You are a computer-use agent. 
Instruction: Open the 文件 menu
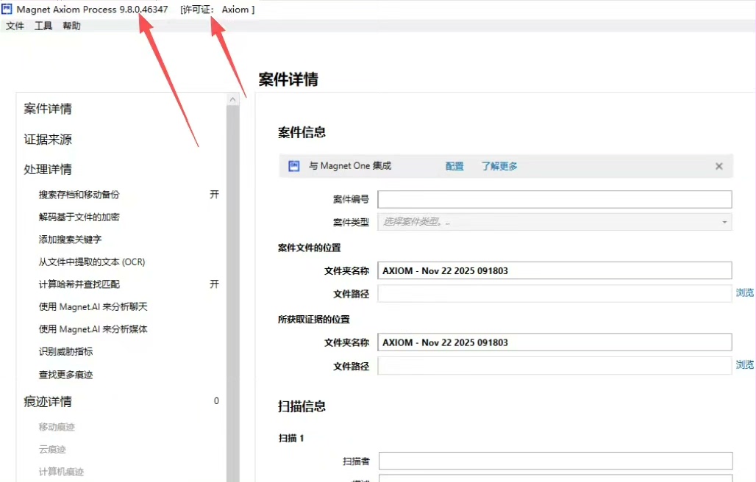pos(15,26)
